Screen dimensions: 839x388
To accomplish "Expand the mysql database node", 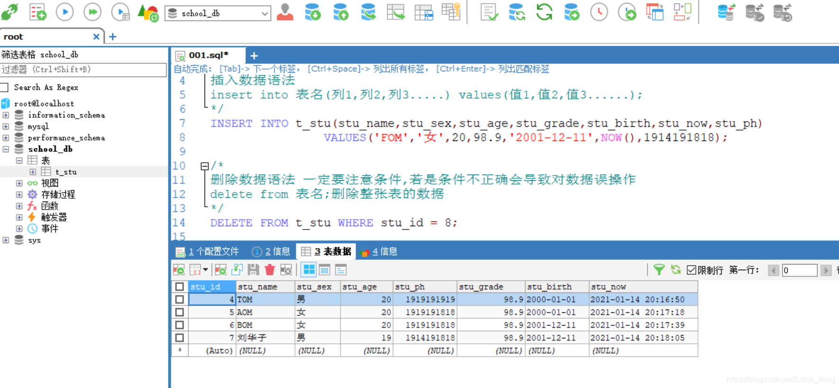I will coord(6,126).
